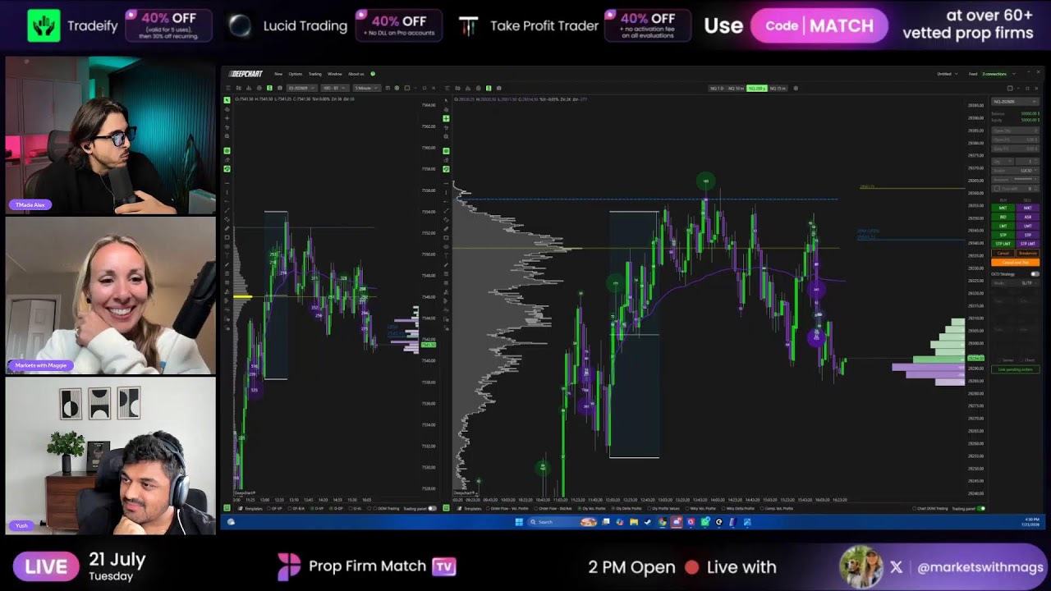Select the Client radio option
Viewport: 1051px width, 591px height.
point(1027,360)
